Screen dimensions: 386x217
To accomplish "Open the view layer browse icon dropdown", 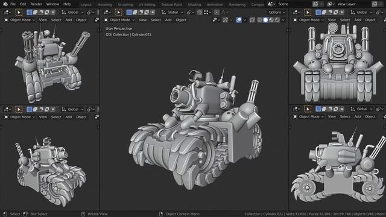I will click(331, 4).
